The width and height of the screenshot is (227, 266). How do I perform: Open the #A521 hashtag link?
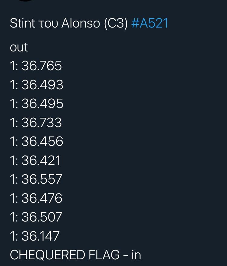(150, 23)
